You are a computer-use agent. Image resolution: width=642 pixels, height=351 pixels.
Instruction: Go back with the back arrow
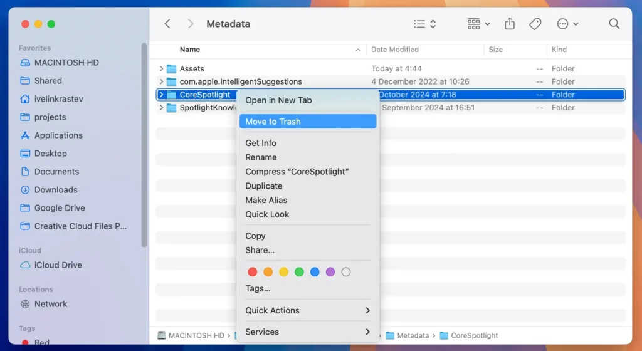click(x=167, y=24)
